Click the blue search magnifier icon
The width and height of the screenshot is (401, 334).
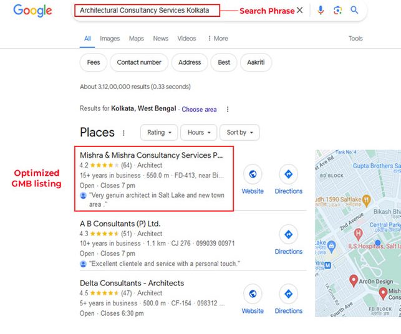pos(354,11)
